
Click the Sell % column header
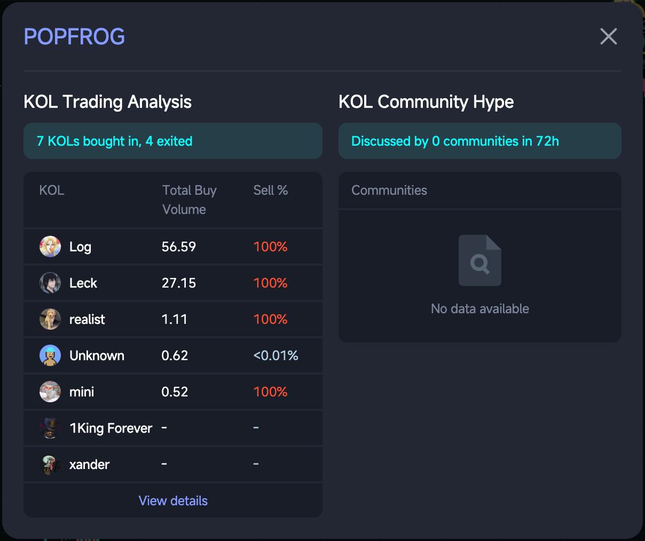[x=270, y=190]
